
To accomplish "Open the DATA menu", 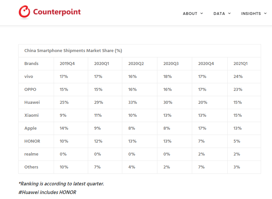I will (x=219, y=14).
